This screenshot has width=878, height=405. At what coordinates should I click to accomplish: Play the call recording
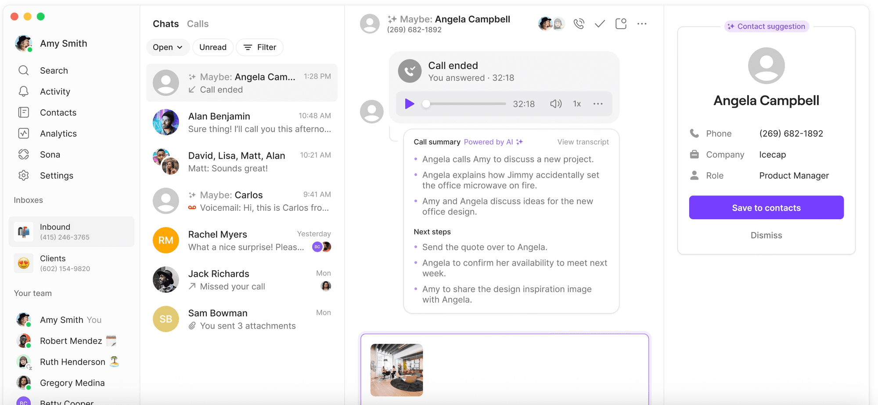point(409,104)
